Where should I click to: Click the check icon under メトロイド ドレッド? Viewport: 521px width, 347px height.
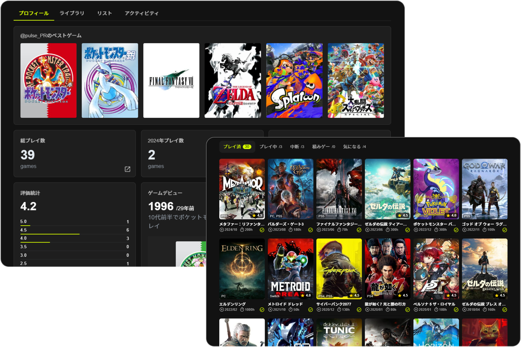coord(310,310)
